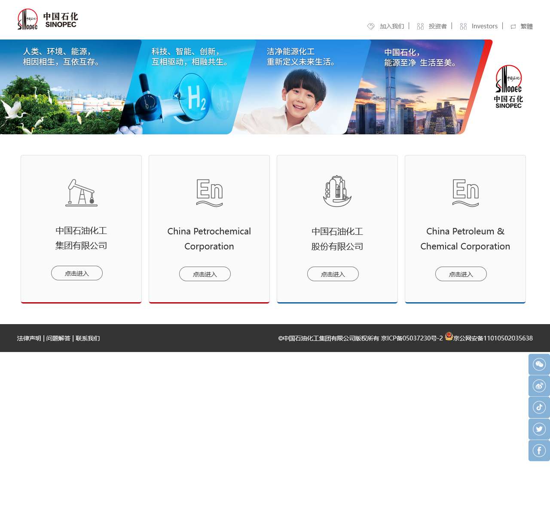Open the Investors menu link

[x=484, y=27]
